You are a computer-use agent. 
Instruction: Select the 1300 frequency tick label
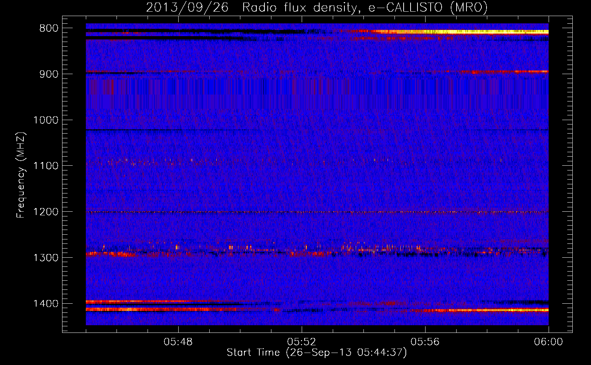point(46,258)
